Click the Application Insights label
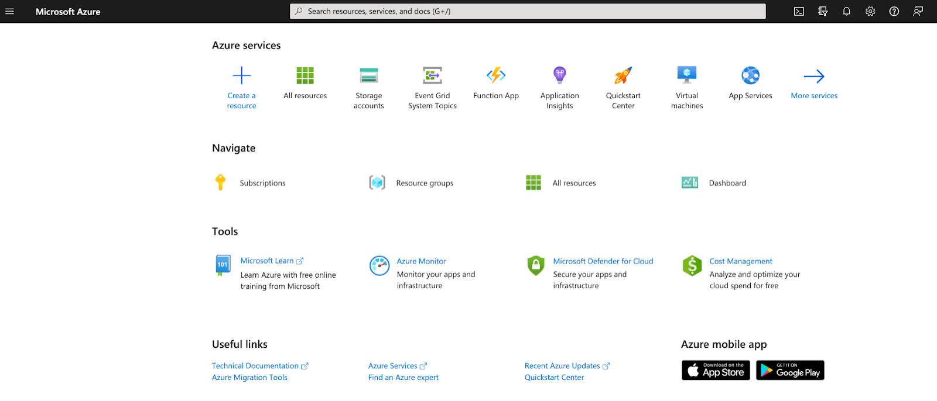Viewport: 937px width, 401px height. point(560,101)
